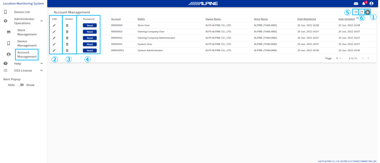Go to the next page arrow
The width and height of the screenshot is (380, 163).
tap(369, 58)
